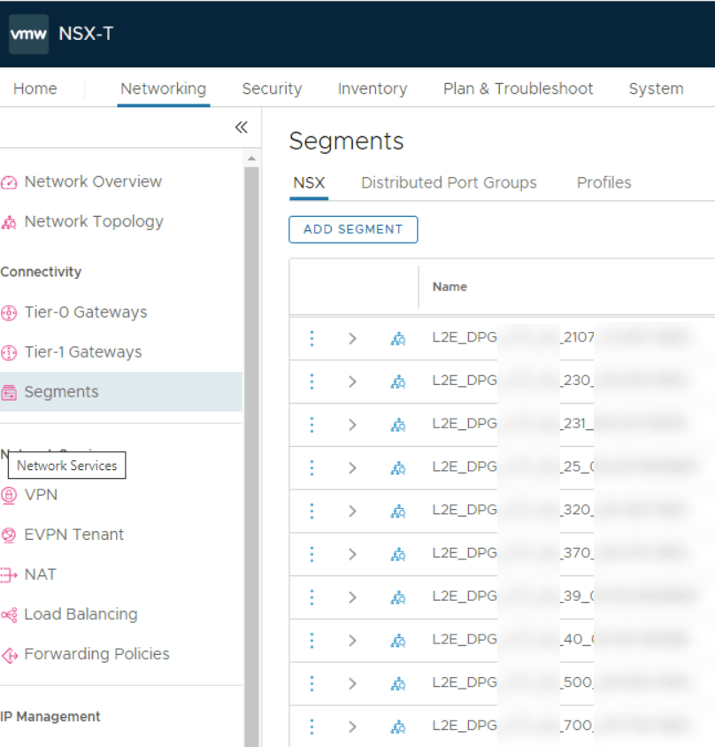Screen dimensions: 715x747
Task: Click the Name column header
Action: click(450, 287)
